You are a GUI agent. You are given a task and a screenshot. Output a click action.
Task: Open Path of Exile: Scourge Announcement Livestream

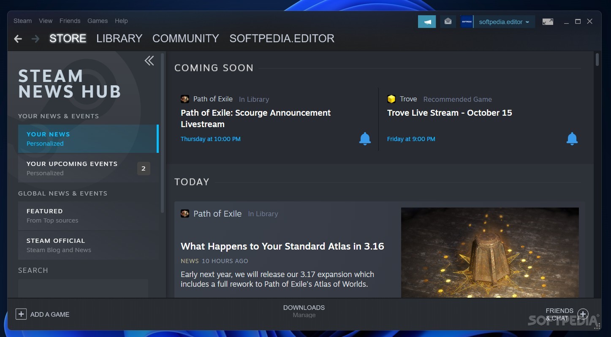255,118
